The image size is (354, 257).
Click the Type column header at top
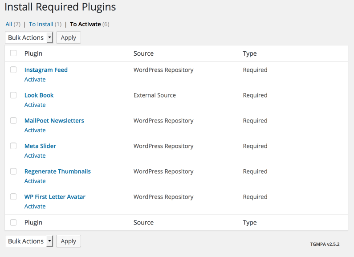pos(250,53)
